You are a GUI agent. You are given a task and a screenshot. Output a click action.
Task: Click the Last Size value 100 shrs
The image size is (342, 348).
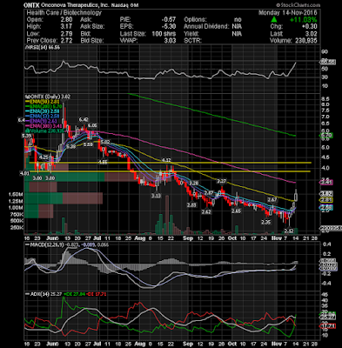tap(164, 34)
